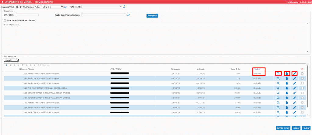312x135 pixels.
Task: Click the 'Enviar e-mail' button
Action: 283,128
